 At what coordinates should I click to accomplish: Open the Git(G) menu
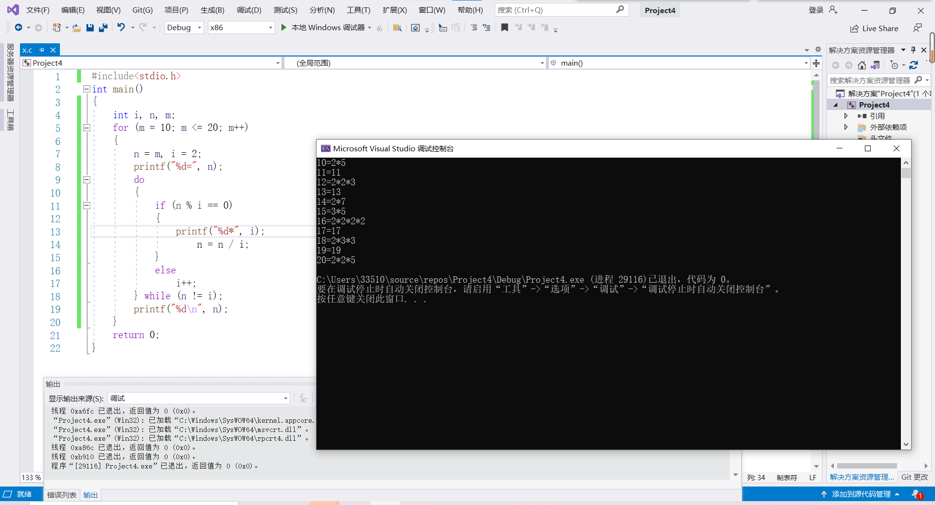tap(143, 10)
